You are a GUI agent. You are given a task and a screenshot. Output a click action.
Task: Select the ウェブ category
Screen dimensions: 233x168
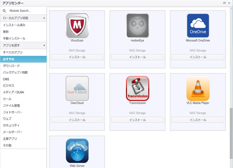click(23, 119)
